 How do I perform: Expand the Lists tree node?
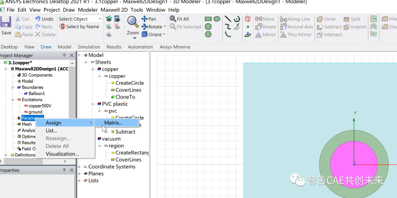point(79,180)
